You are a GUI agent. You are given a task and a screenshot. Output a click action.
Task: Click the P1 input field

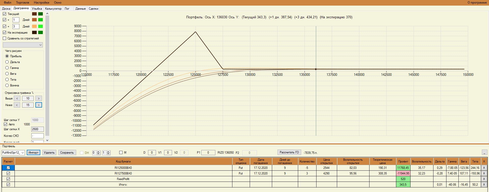208,153
